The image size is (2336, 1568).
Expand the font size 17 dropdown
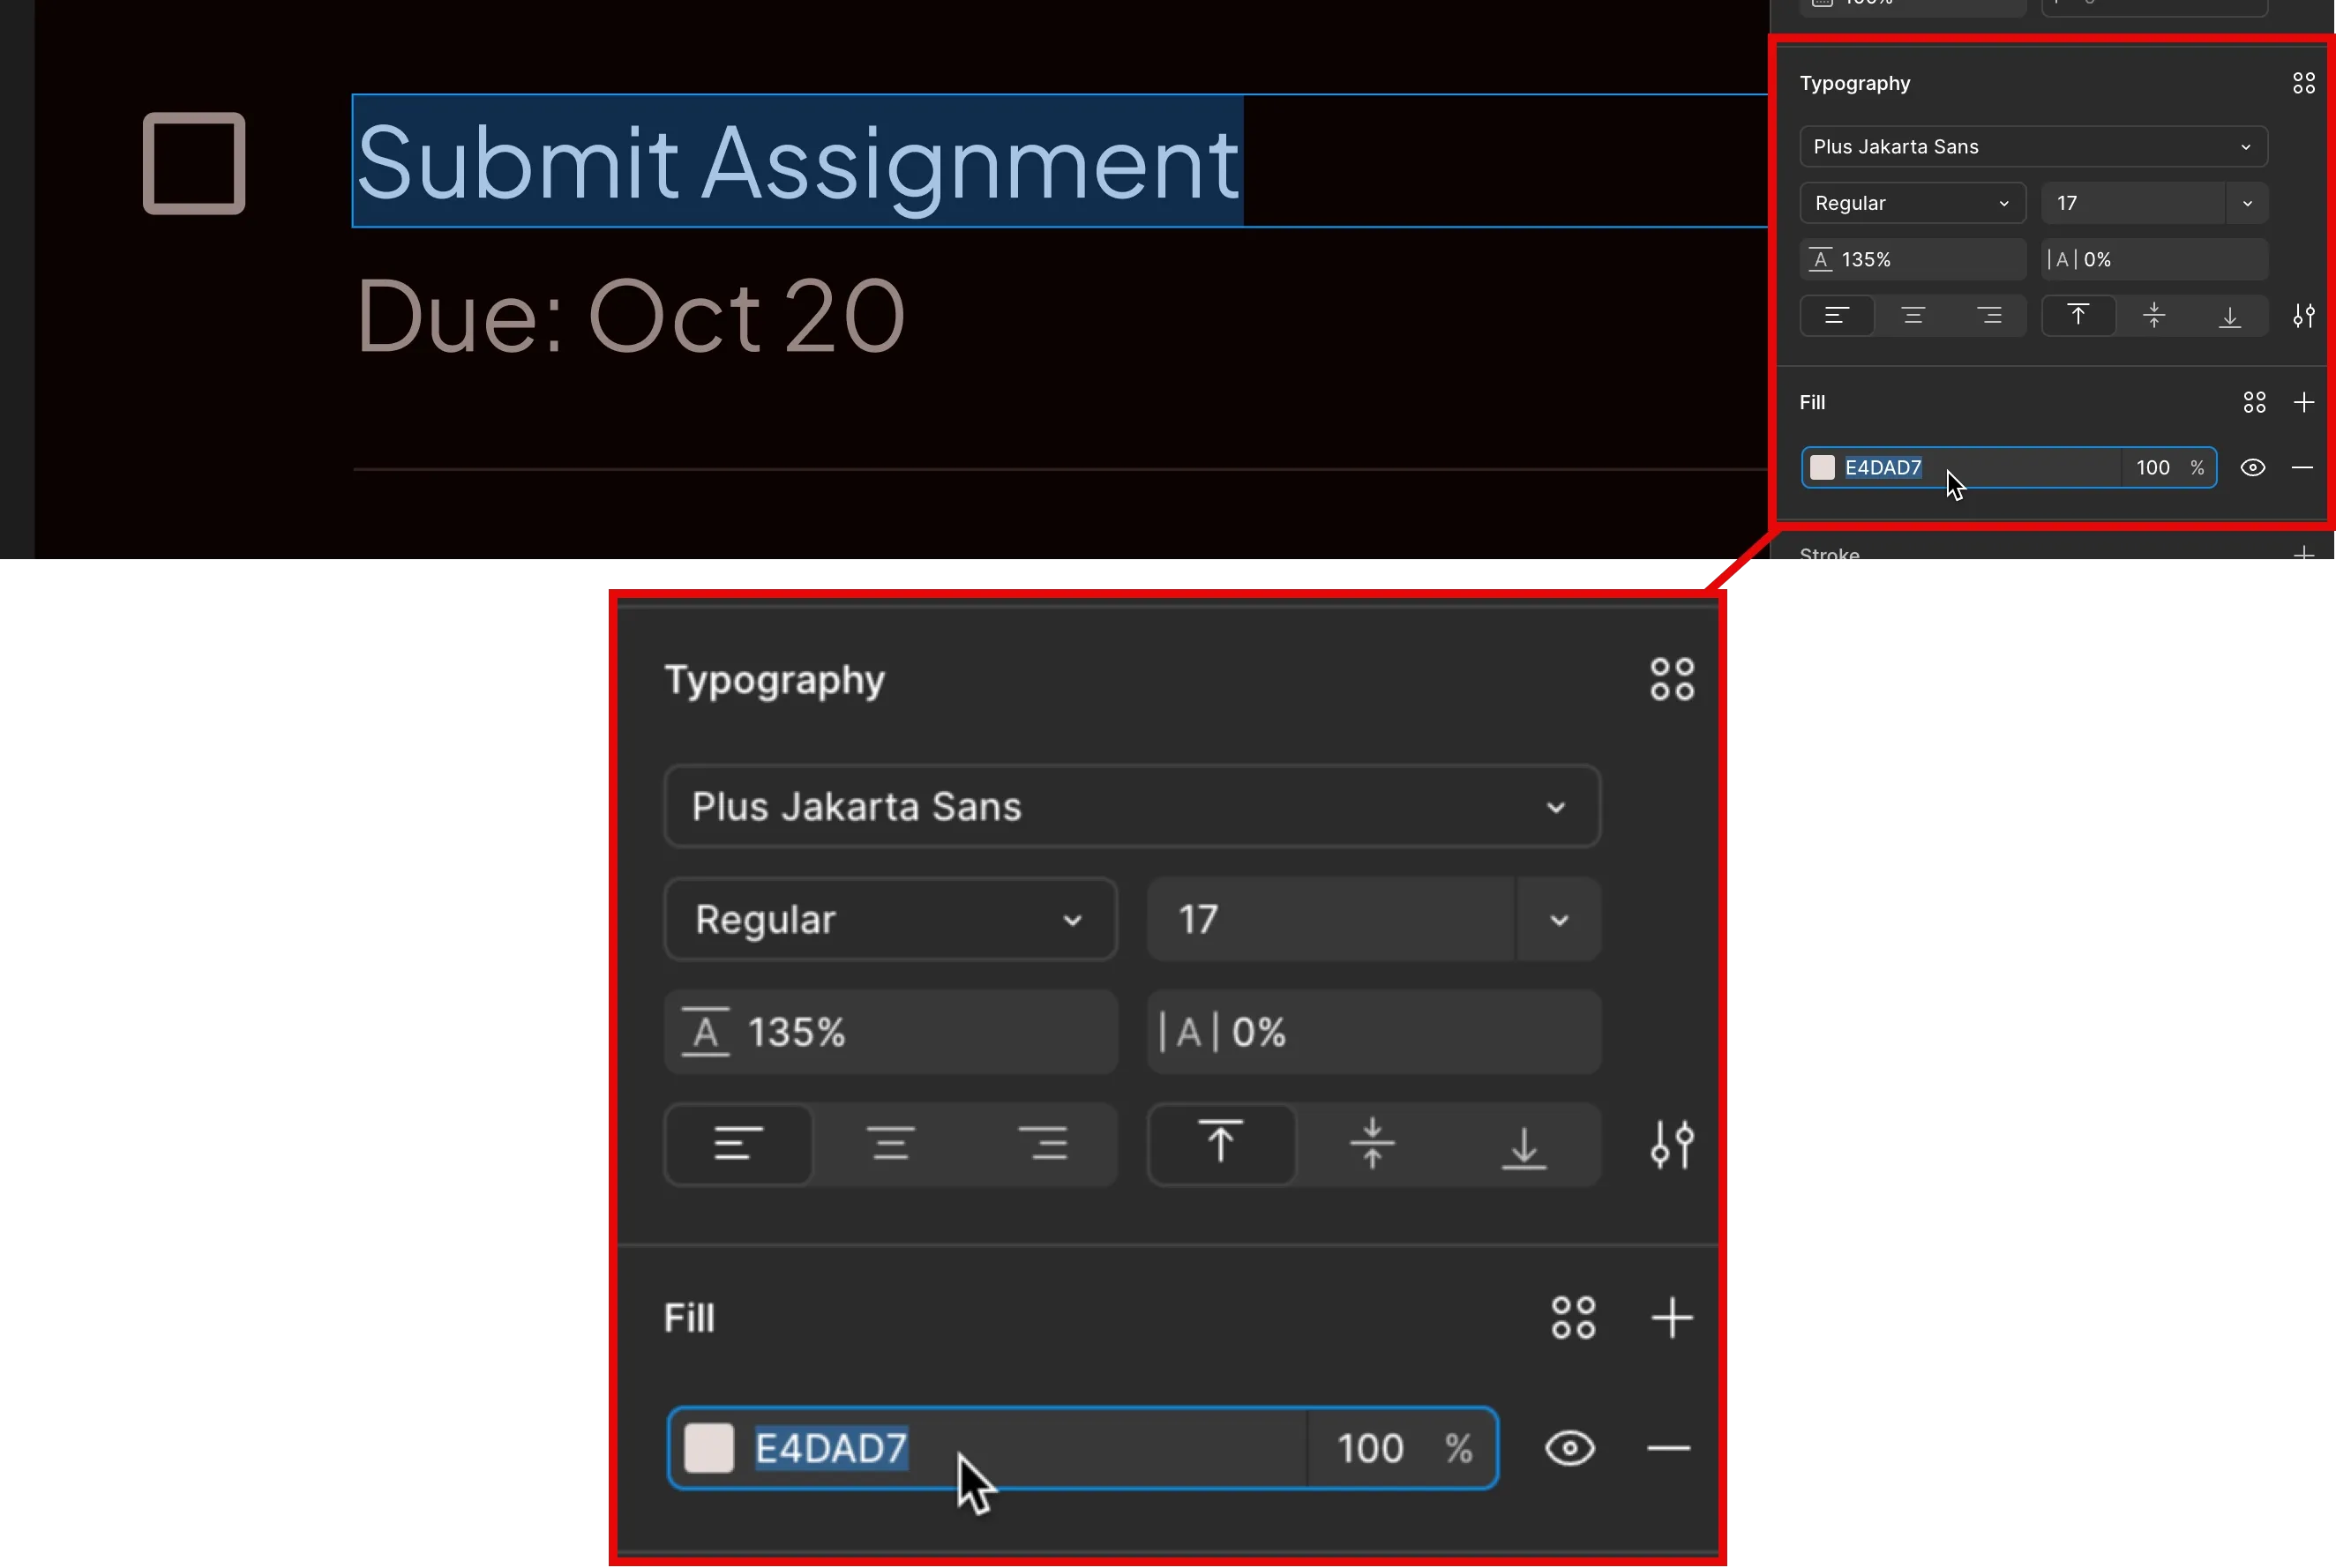(x=2247, y=203)
